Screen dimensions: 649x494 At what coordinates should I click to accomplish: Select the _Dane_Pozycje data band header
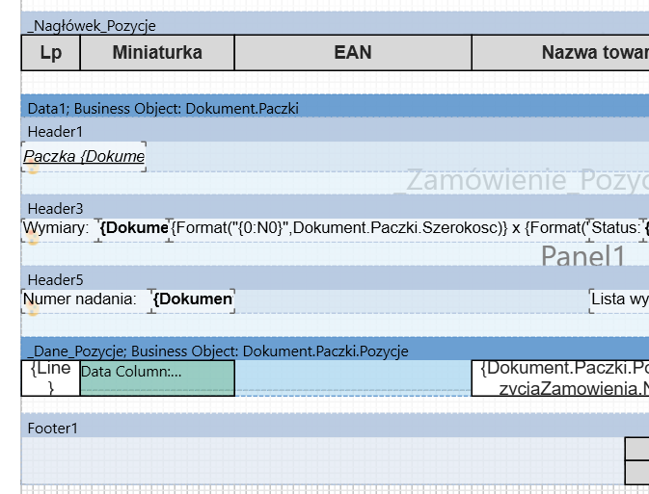click(x=217, y=351)
